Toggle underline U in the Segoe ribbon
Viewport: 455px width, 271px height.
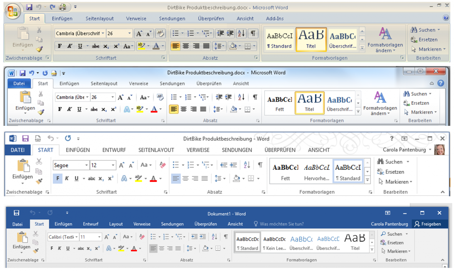[x=77, y=178]
